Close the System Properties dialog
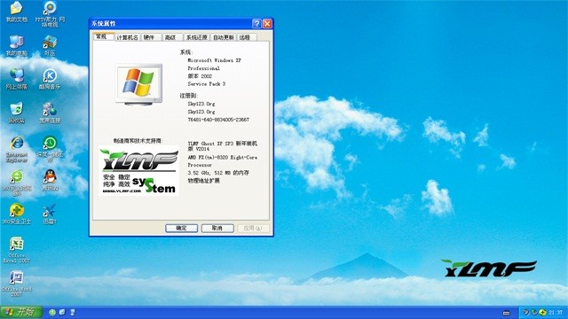568x319 pixels. click(x=267, y=24)
